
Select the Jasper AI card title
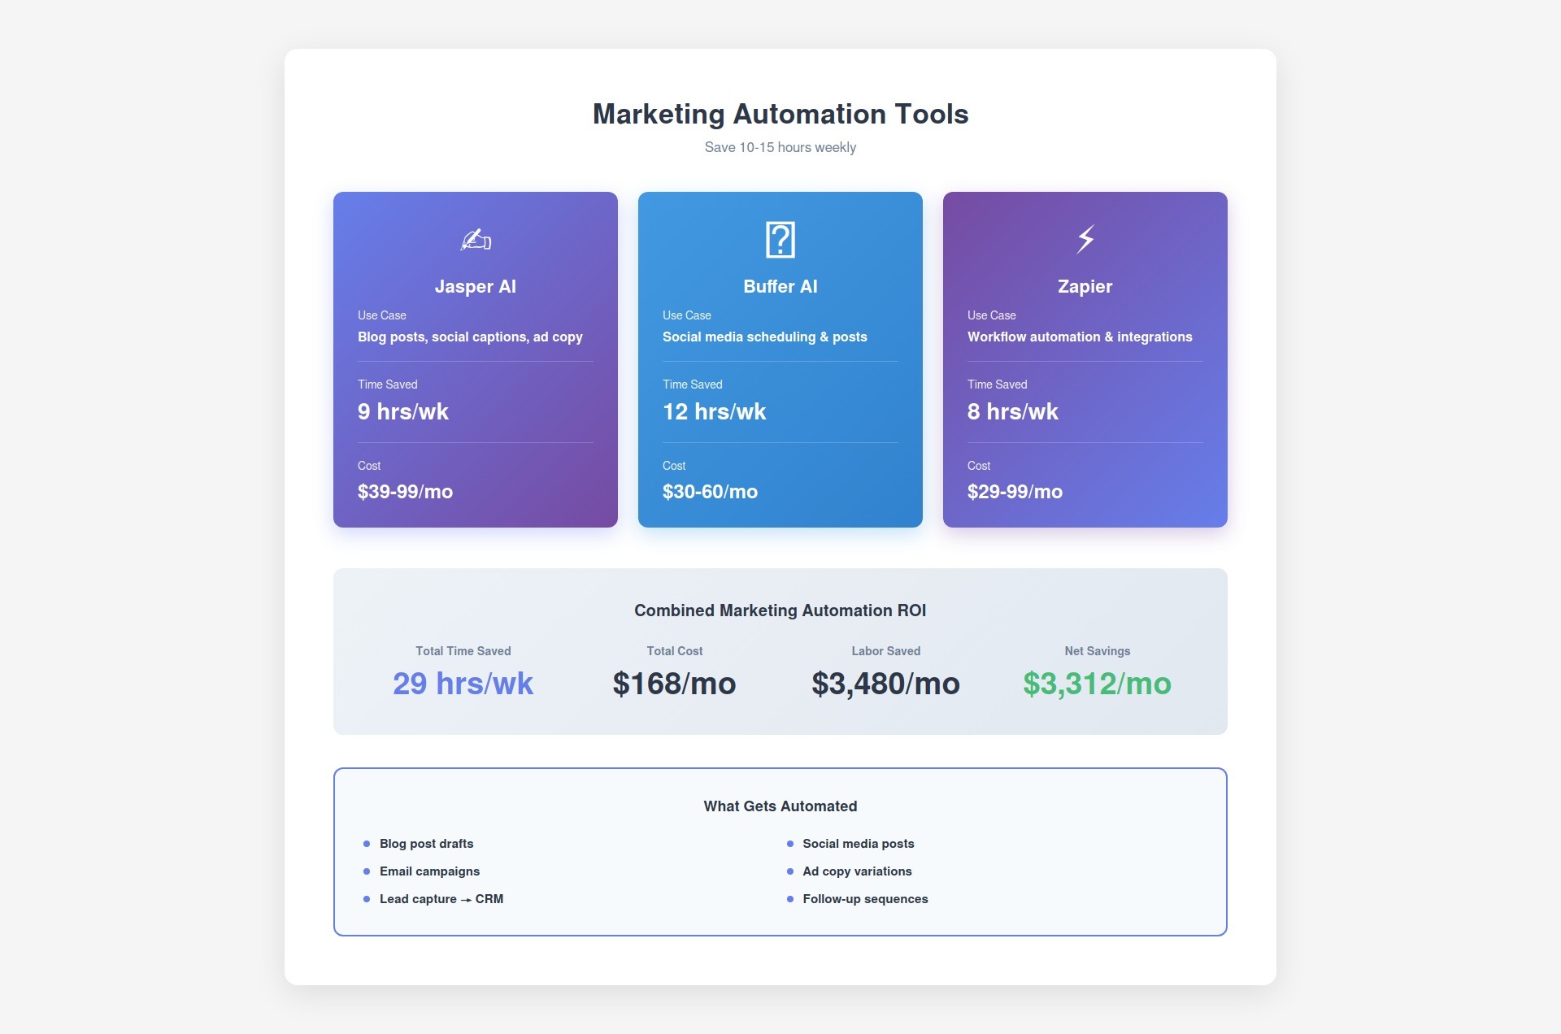point(475,286)
